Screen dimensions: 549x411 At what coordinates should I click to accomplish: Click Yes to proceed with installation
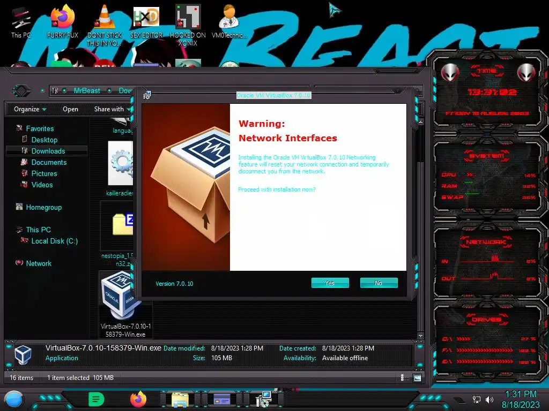330,283
